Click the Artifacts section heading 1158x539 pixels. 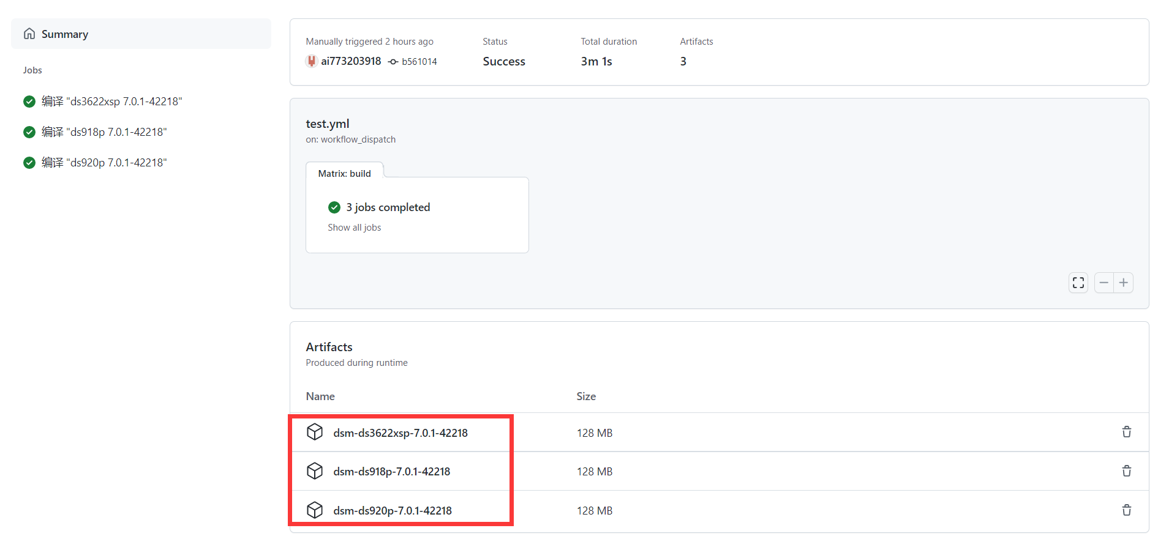coord(329,347)
